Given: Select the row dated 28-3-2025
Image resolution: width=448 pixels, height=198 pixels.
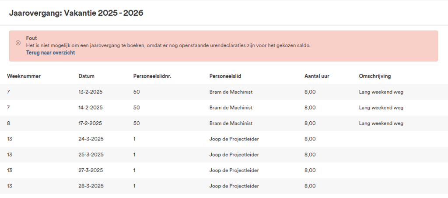Looking at the screenshot, I should (224, 186).
